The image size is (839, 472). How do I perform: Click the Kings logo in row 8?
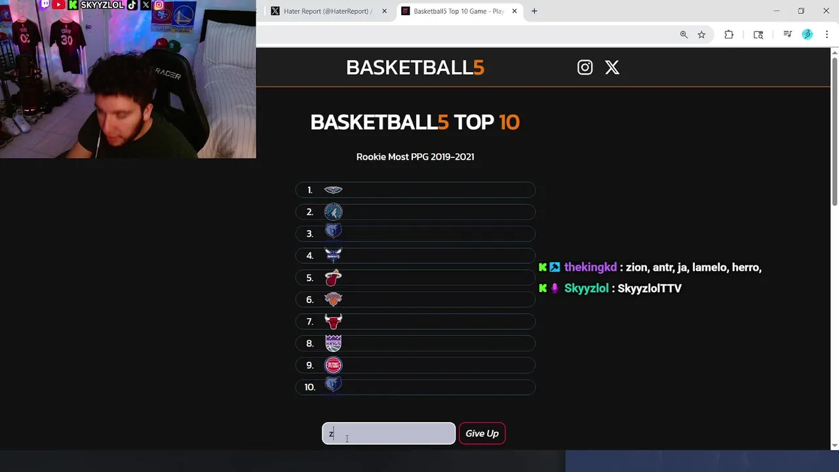(x=333, y=343)
